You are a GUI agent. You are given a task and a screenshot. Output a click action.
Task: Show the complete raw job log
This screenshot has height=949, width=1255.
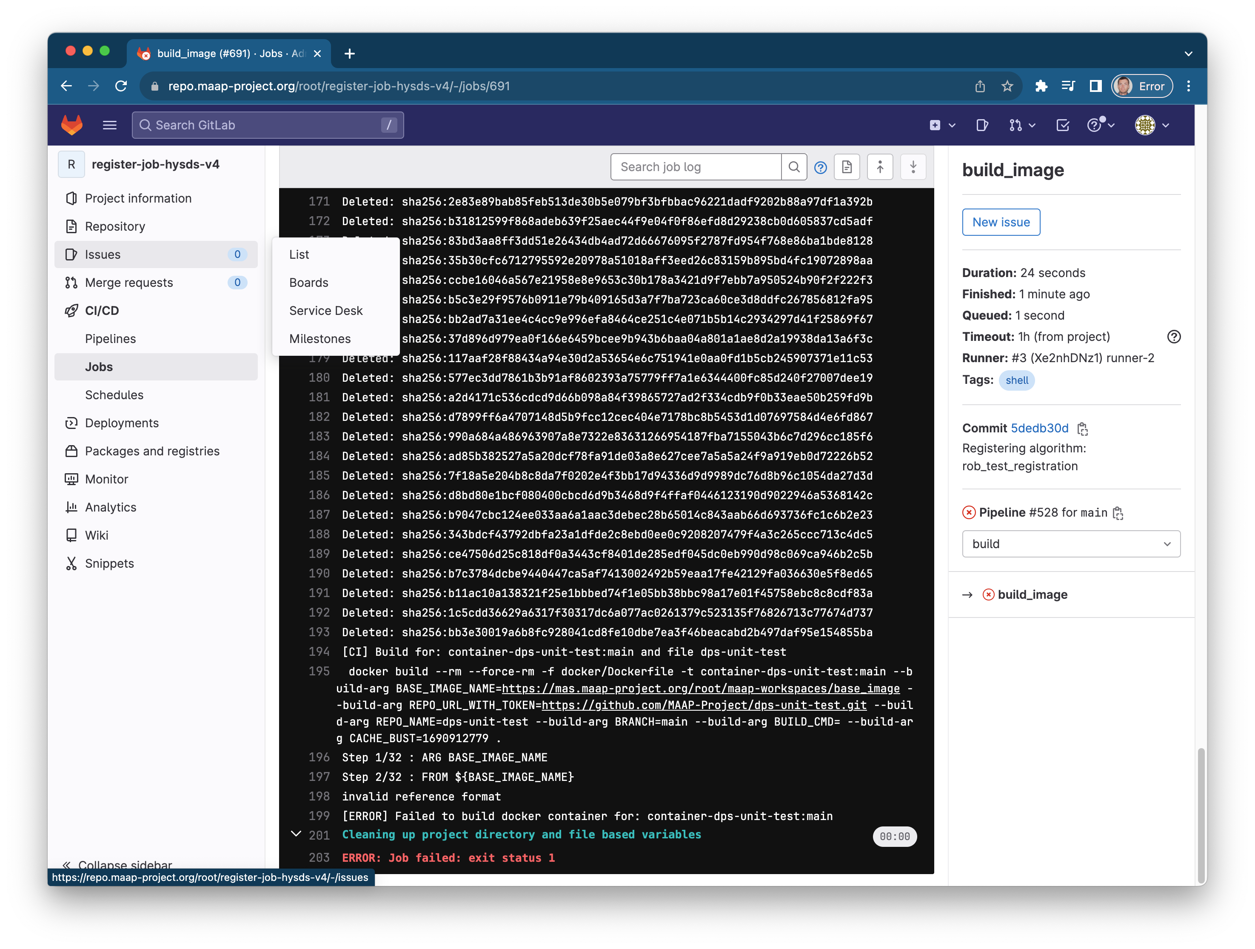tap(847, 167)
